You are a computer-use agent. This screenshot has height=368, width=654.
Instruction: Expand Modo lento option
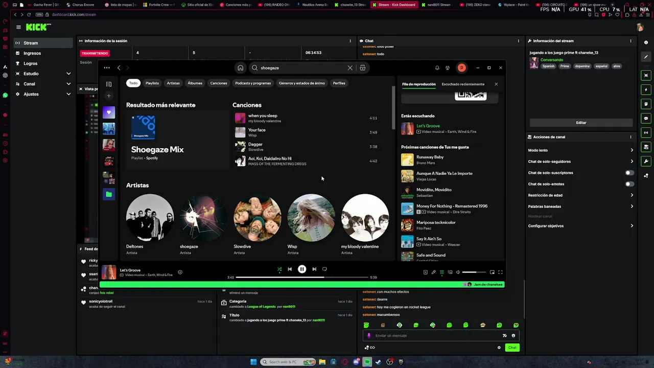(580, 150)
